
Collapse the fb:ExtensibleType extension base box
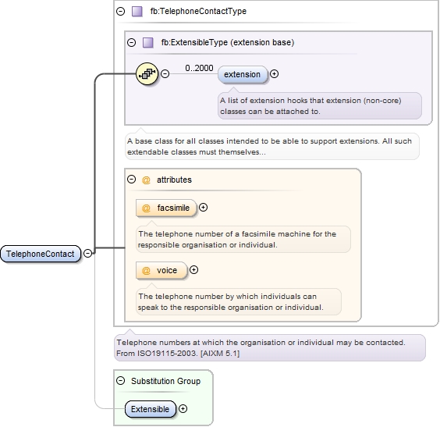point(131,42)
